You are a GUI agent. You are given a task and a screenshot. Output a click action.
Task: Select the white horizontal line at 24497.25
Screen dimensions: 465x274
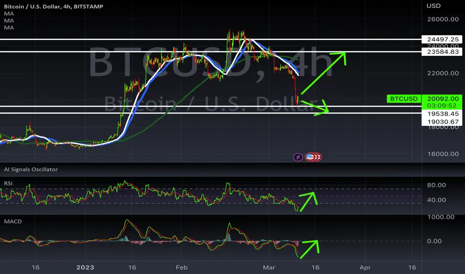[x=211, y=39]
